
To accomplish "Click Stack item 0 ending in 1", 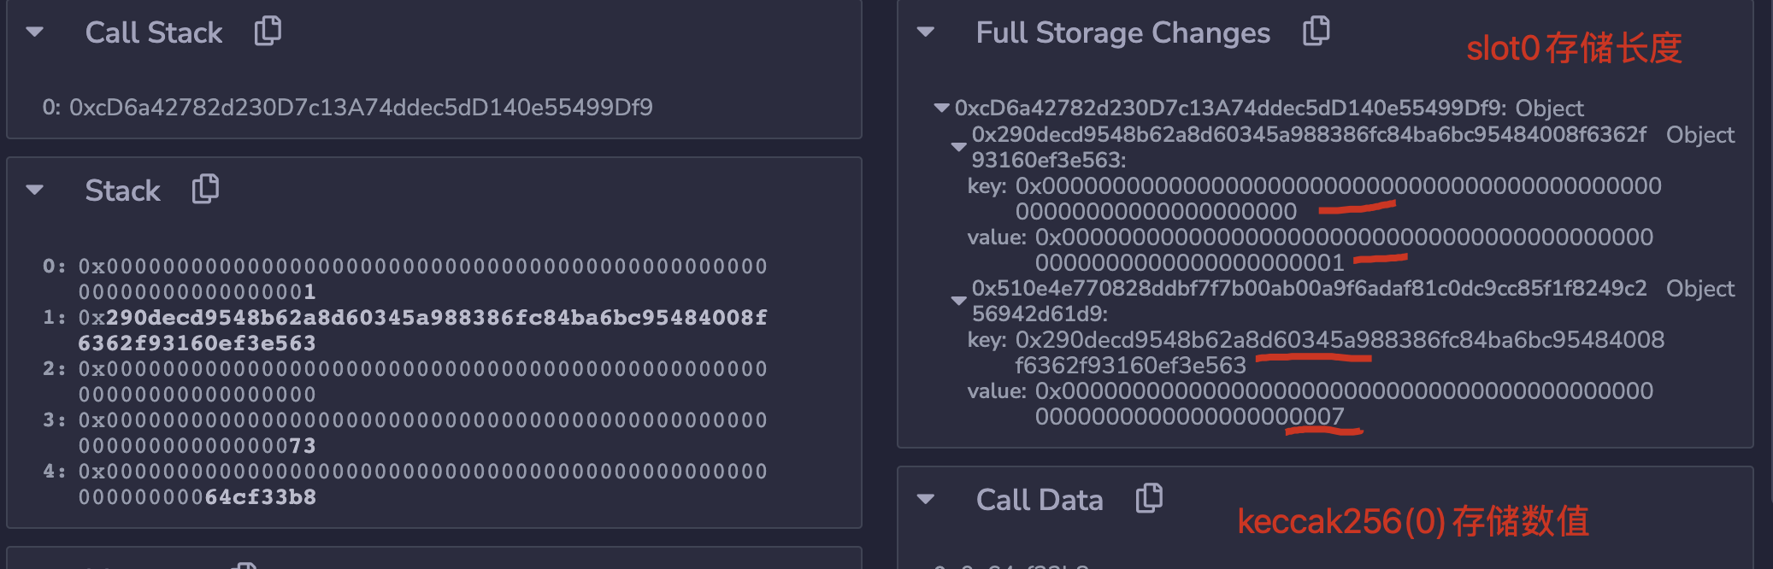I will 422,279.
